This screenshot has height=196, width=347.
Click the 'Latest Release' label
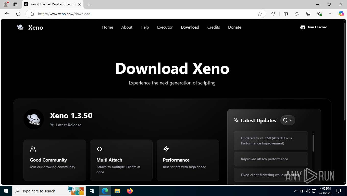click(x=69, y=125)
